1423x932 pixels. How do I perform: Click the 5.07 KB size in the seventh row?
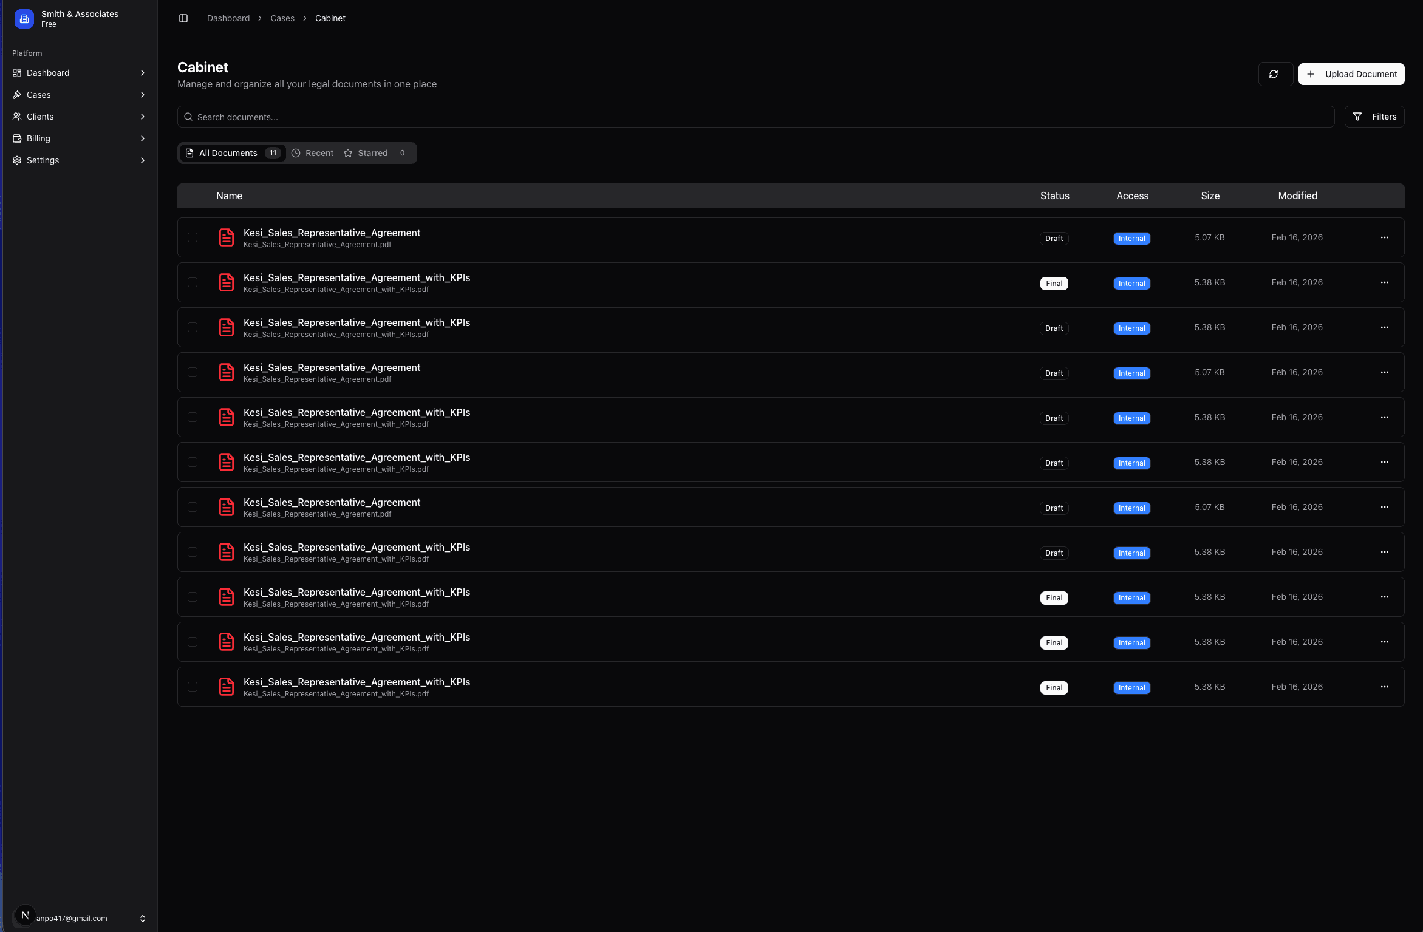pos(1209,507)
